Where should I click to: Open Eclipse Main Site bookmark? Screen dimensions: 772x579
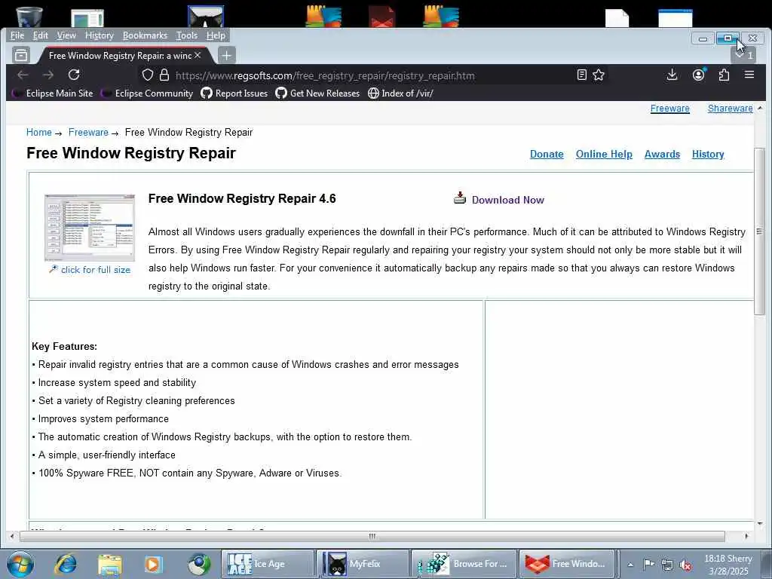[x=53, y=93]
